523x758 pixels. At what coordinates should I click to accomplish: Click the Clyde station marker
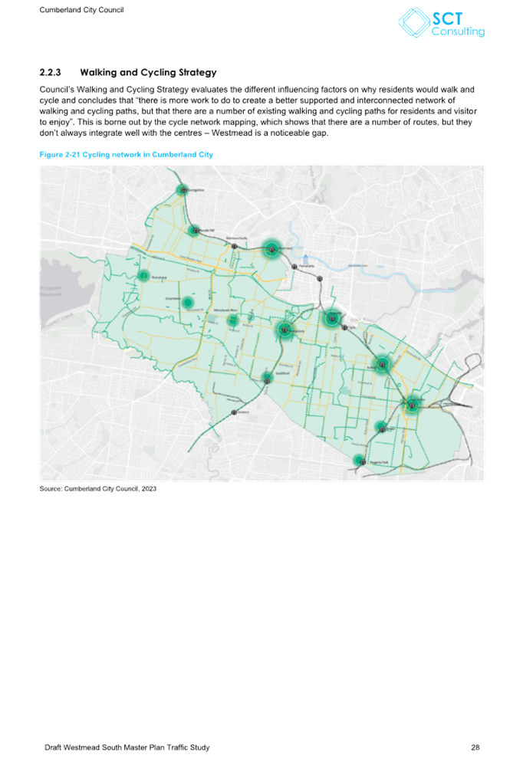point(344,327)
